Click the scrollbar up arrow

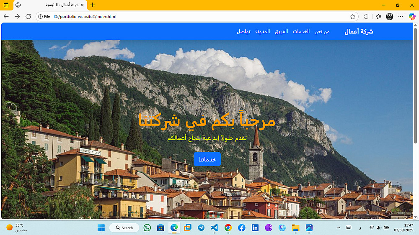(415, 26)
